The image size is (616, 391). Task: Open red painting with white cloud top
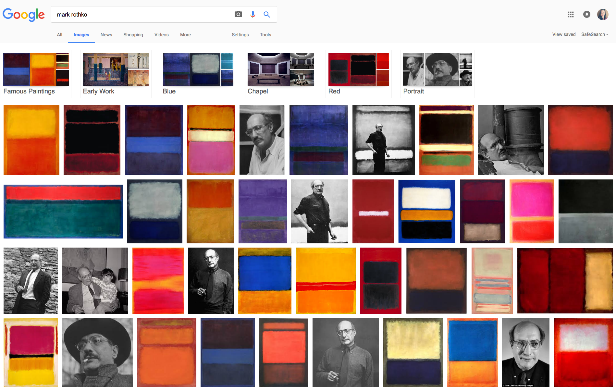pos(583,352)
